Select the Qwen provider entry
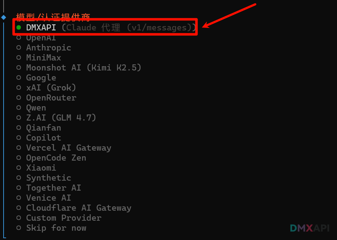This screenshot has width=337, height=240. (36, 108)
